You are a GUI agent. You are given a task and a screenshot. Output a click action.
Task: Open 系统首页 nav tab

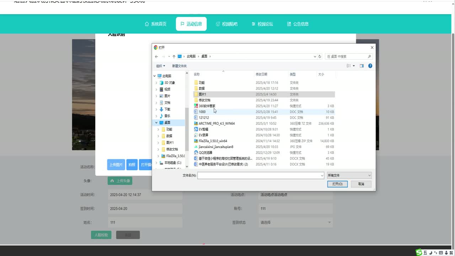[x=156, y=24]
